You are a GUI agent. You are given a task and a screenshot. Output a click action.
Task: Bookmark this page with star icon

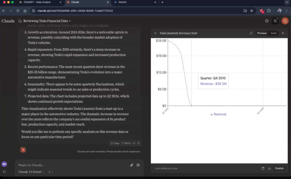[x=252, y=11]
